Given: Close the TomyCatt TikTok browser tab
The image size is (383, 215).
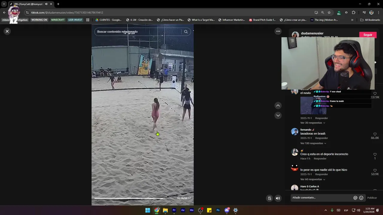Looking at the screenshot, I should point(51,4).
